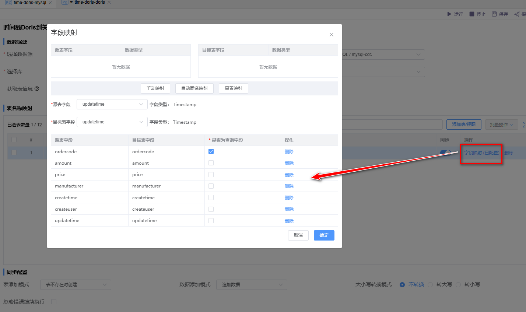Image resolution: width=526 pixels, height=312 pixels.
Task: Click the run play icon in toolbar
Action: (x=449, y=14)
